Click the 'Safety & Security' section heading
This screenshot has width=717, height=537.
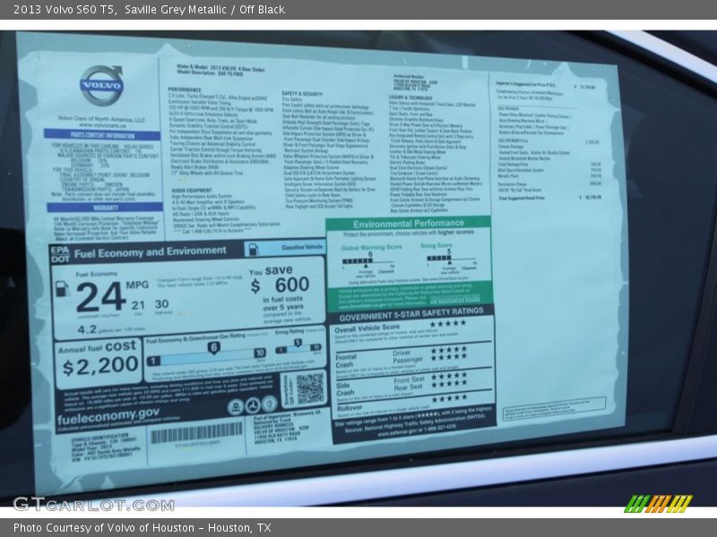(x=302, y=94)
